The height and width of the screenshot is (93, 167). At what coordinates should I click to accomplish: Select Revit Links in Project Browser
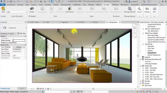(148, 86)
